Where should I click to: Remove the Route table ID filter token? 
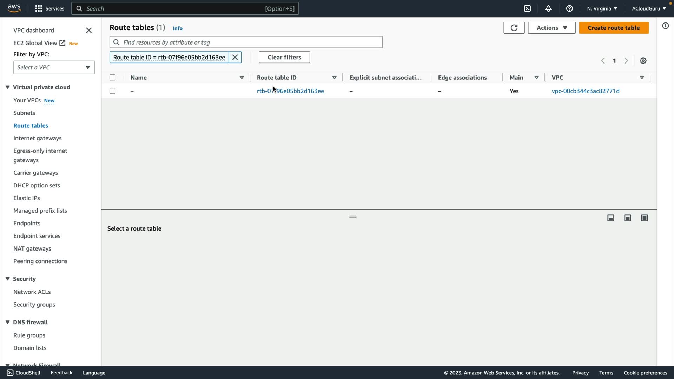[235, 57]
